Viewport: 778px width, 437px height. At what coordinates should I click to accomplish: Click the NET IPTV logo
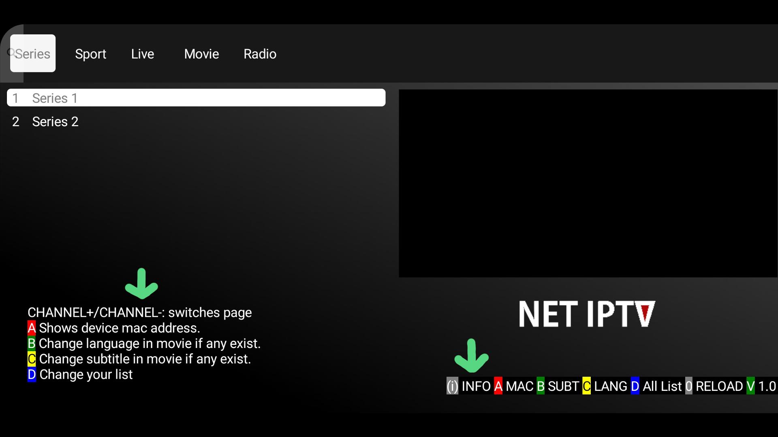pos(587,314)
